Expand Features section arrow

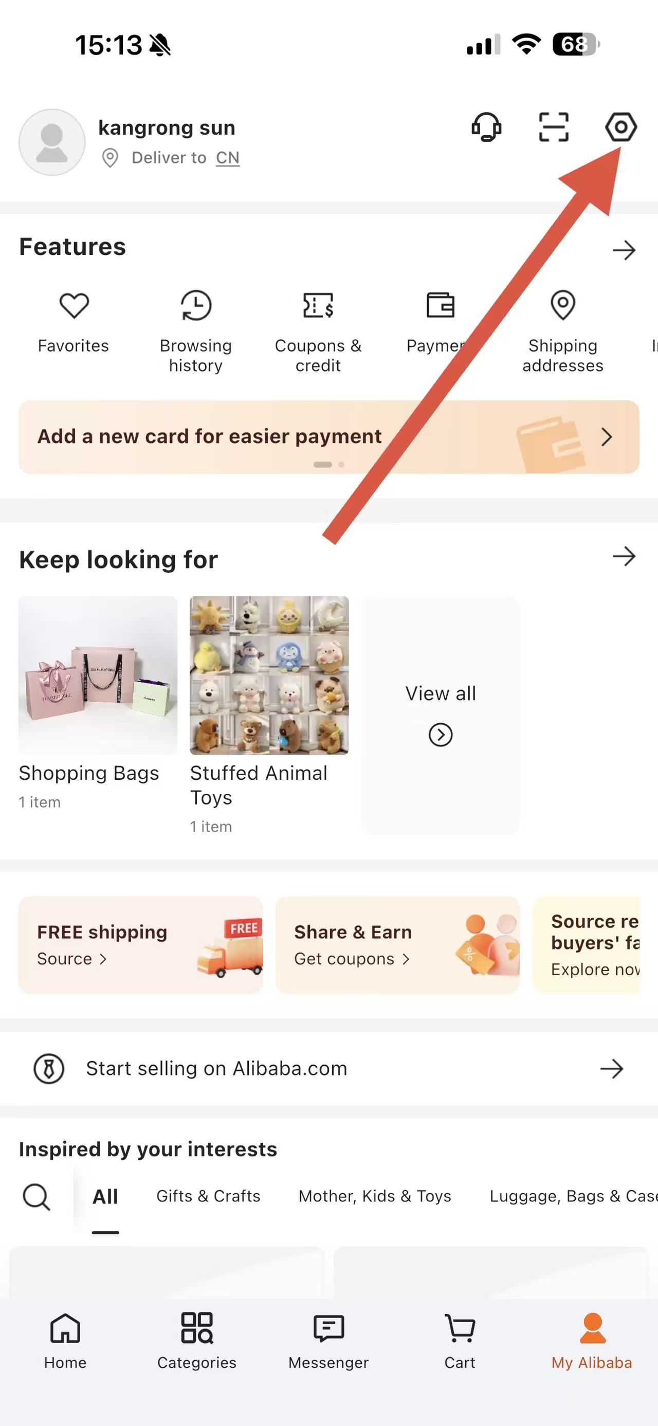click(624, 250)
